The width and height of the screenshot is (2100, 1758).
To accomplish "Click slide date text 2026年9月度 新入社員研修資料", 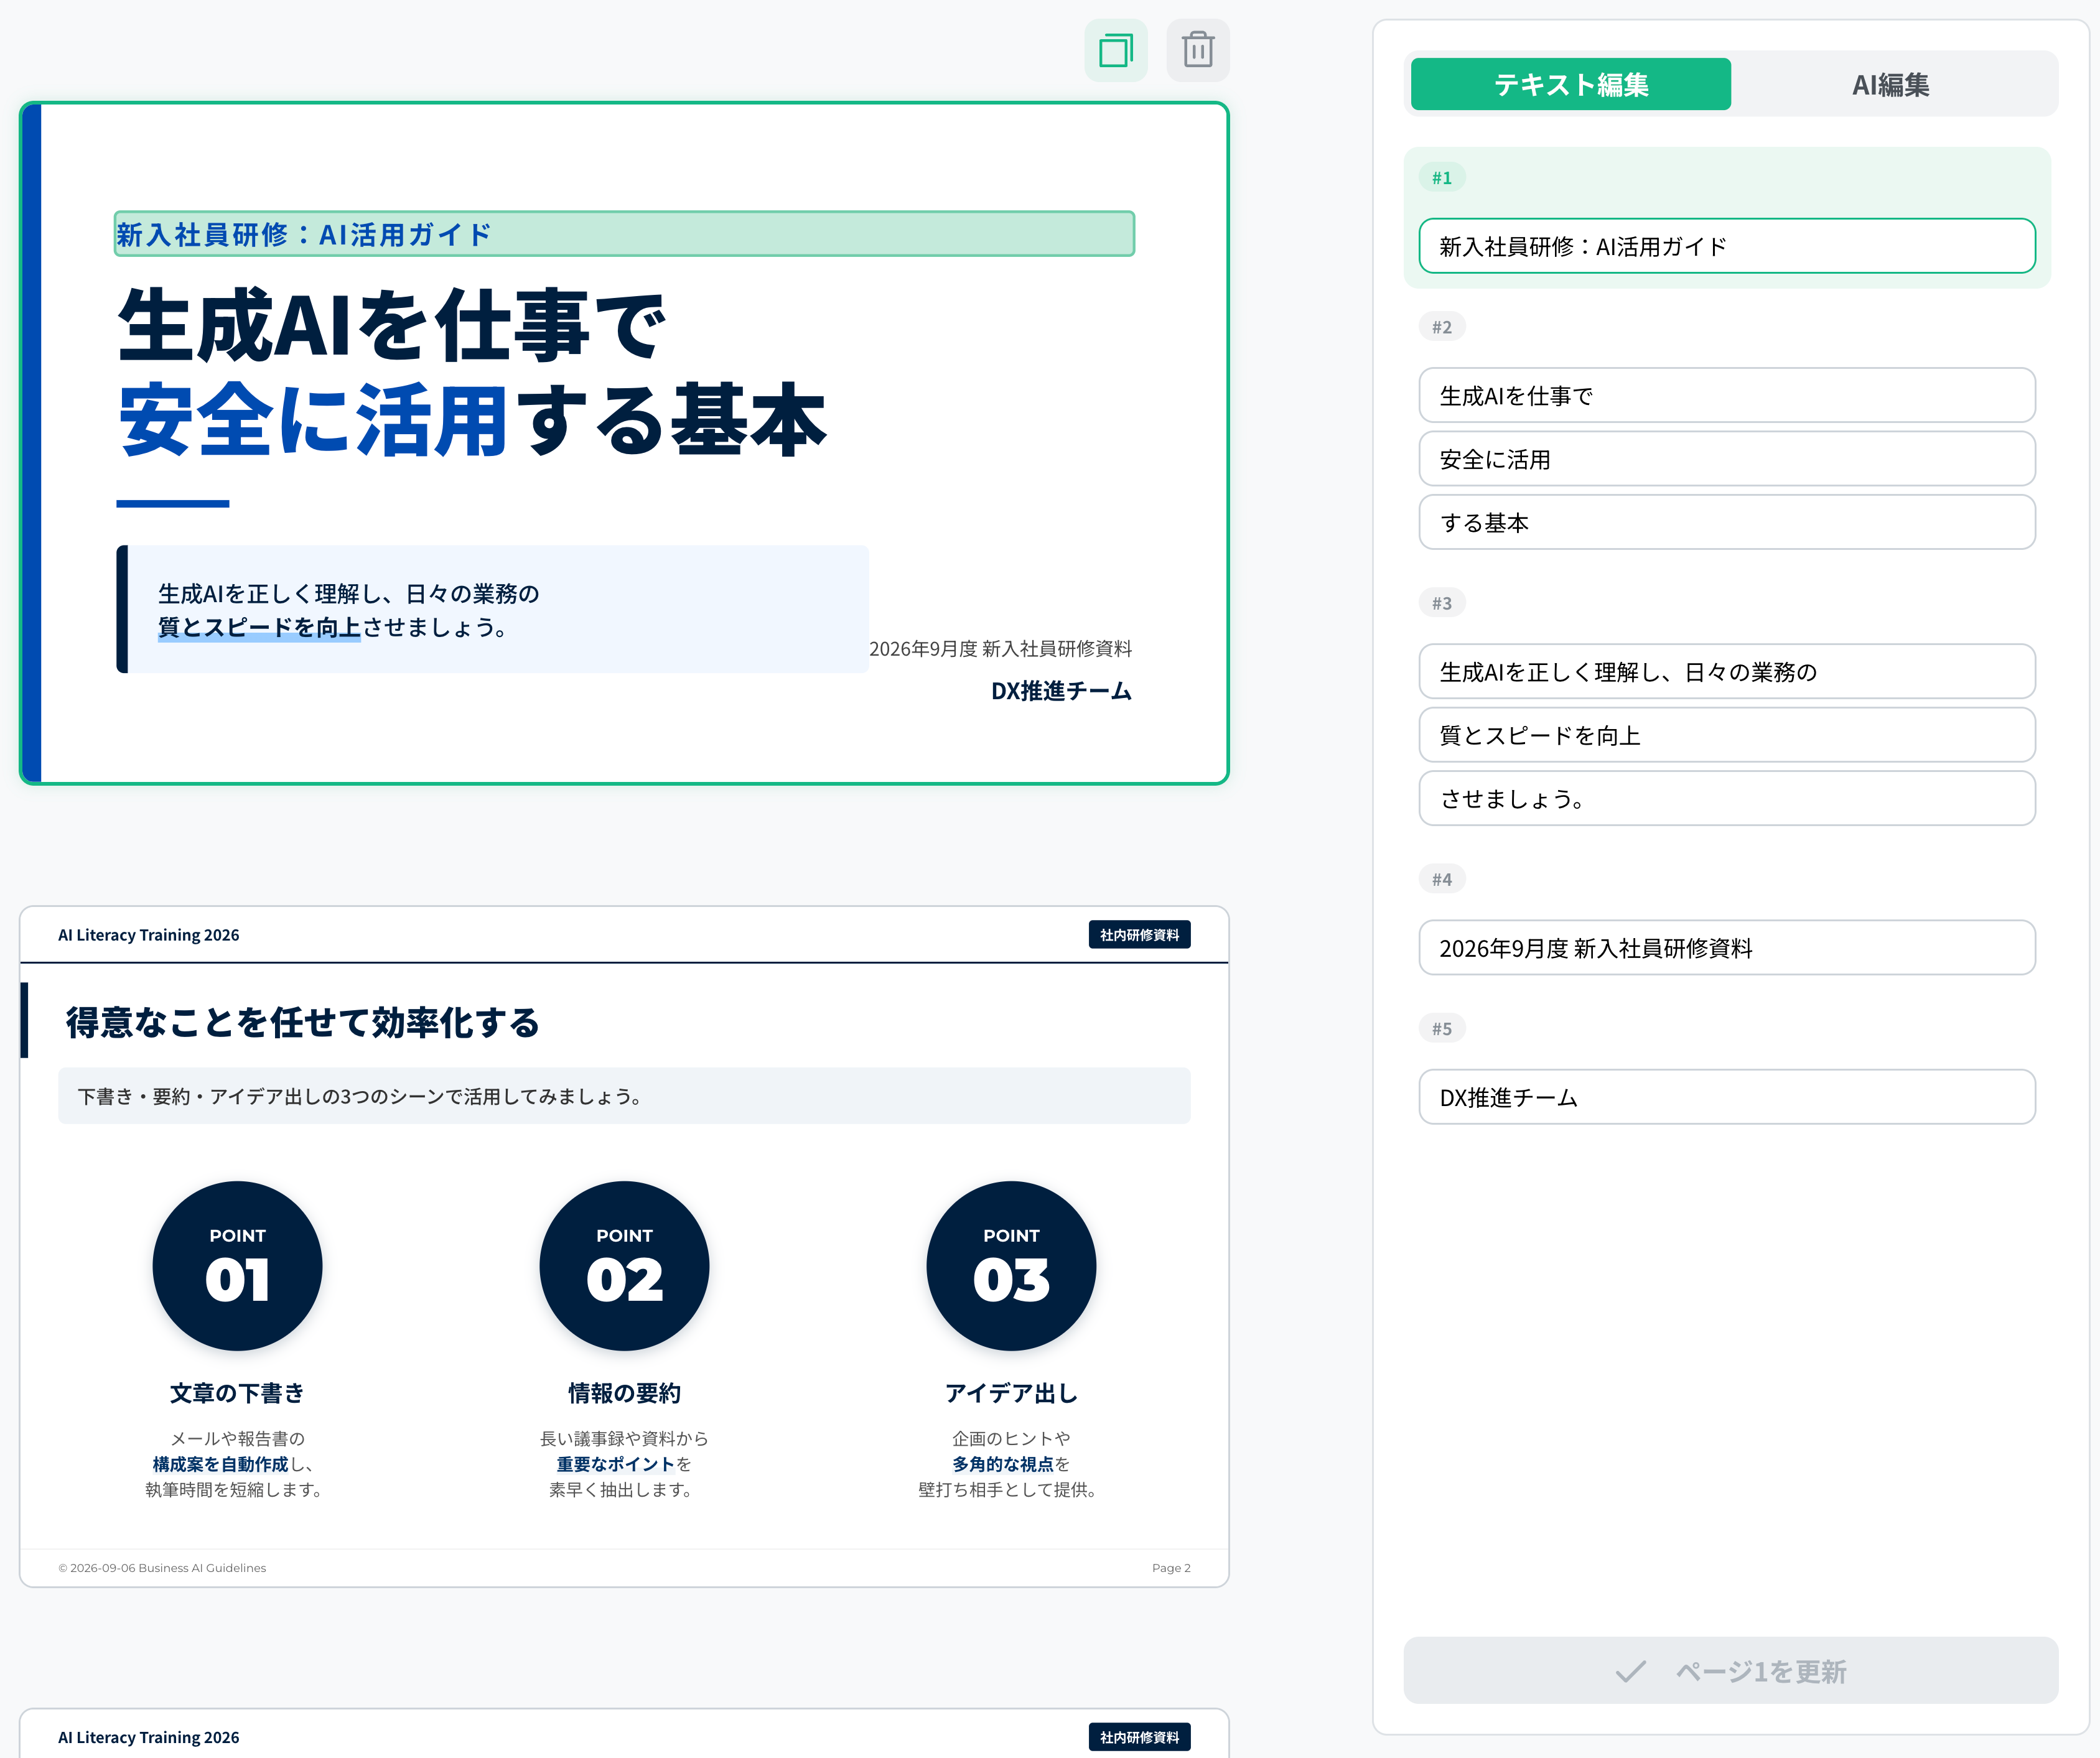I will (1000, 649).
